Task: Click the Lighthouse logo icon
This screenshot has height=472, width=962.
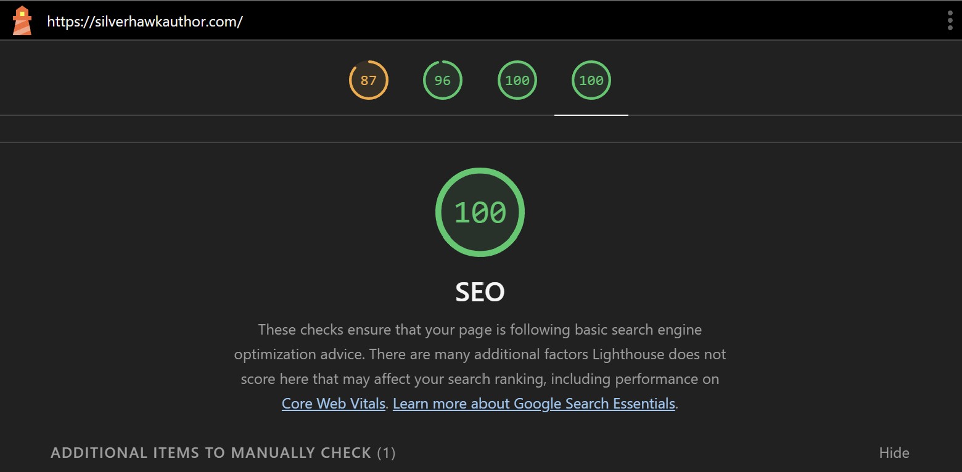Action: (x=22, y=20)
